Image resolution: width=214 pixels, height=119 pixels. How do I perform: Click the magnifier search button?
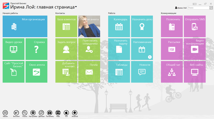pyautogui.click(x=211, y=8)
